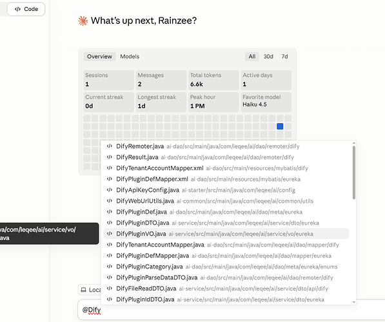Click the scroll down arrow of file list
The image size is (385, 322).
pyautogui.click(x=354, y=302)
